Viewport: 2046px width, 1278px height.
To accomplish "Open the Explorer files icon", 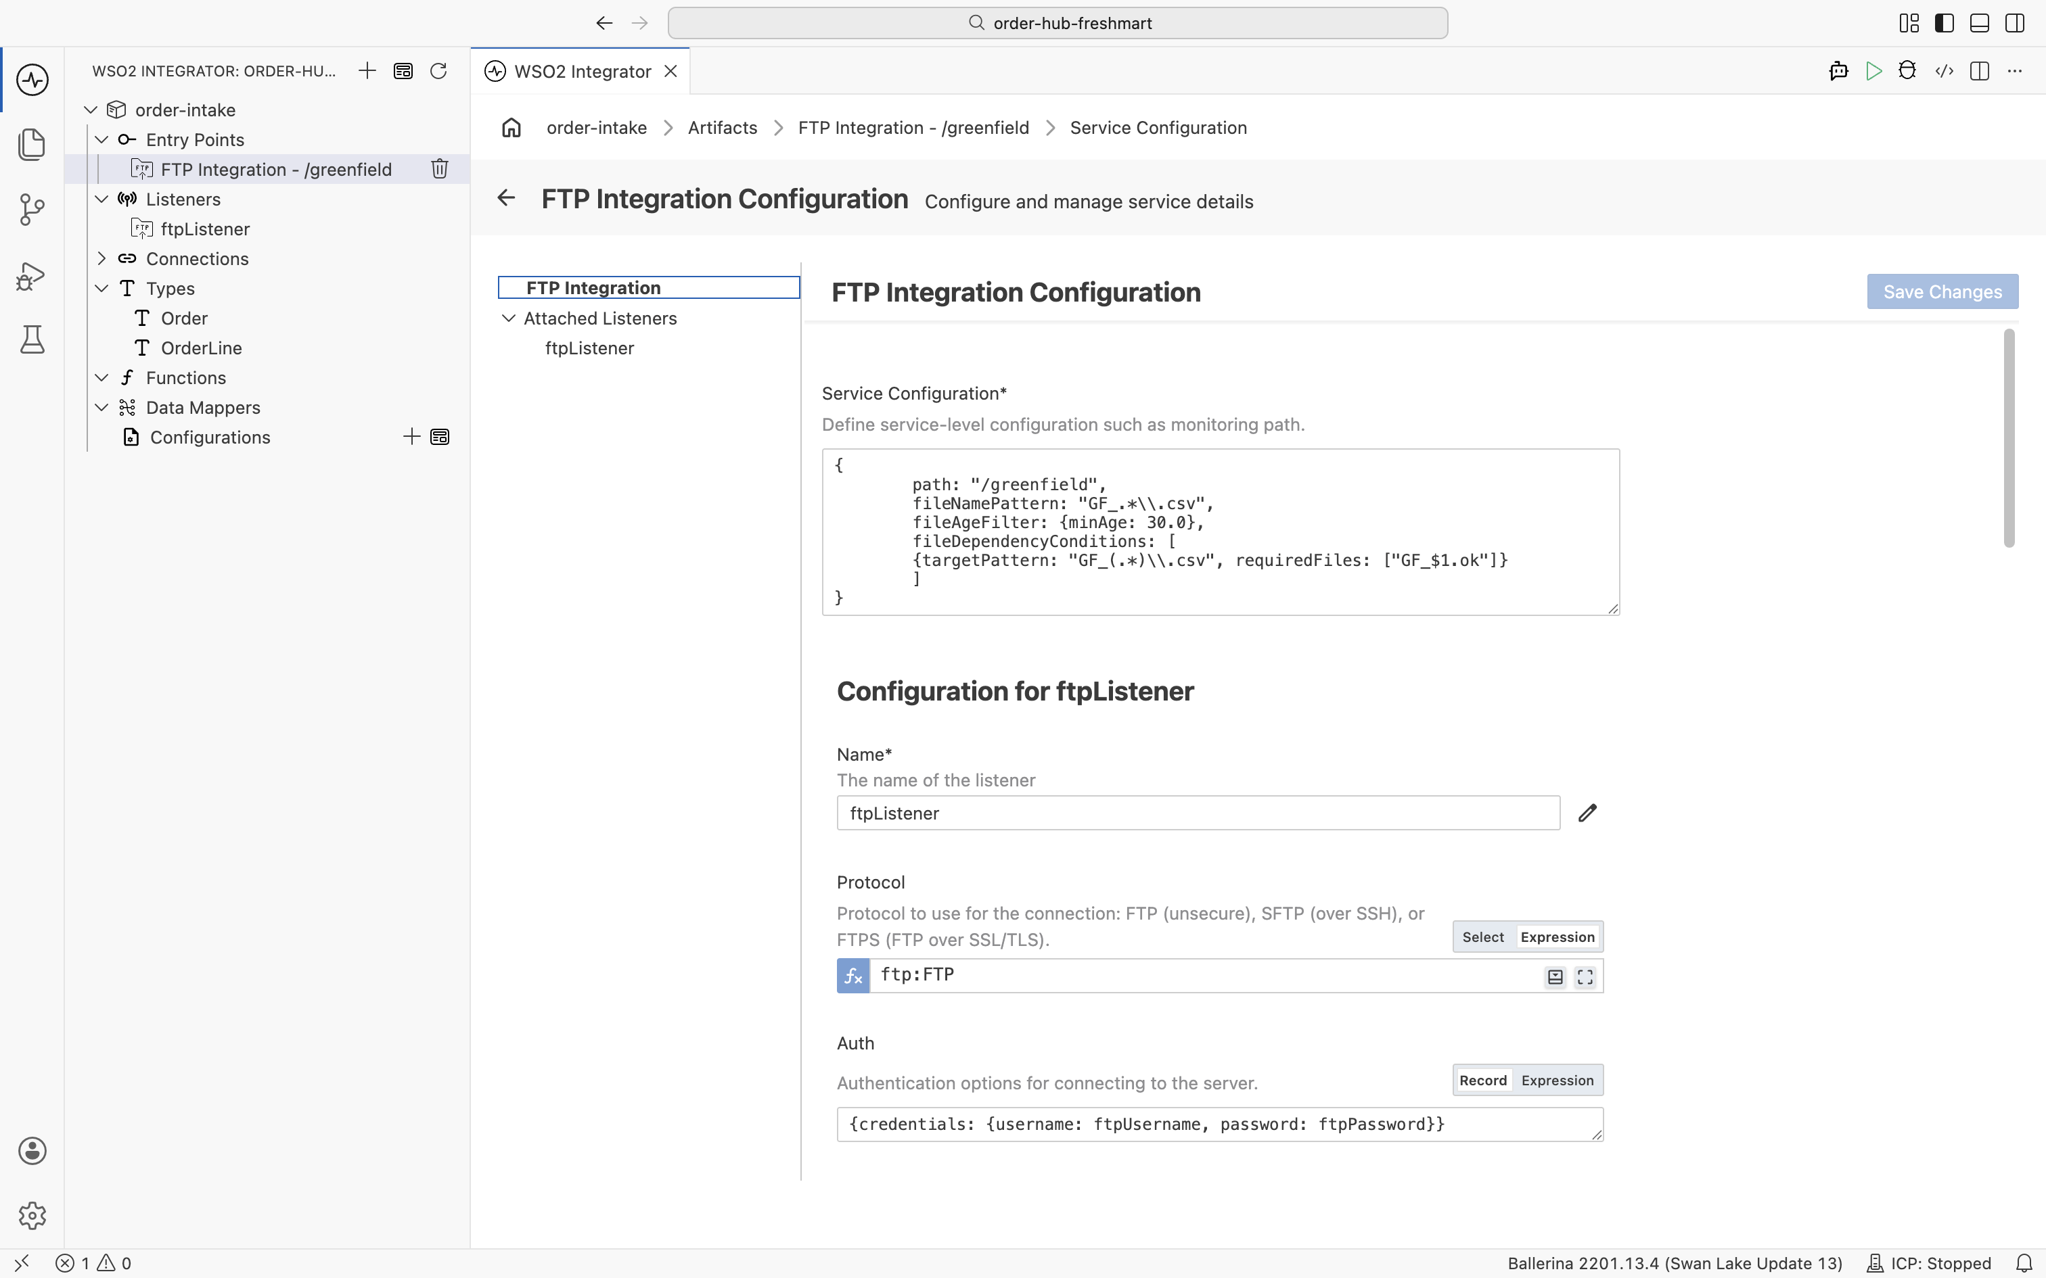I will (32, 145).
